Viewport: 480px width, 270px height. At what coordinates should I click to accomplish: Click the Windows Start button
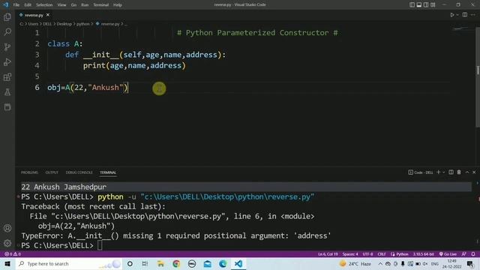pos(7,263)
